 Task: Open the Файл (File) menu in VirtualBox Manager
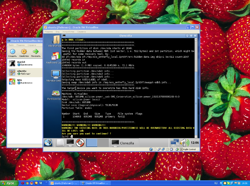click(11, 45)
